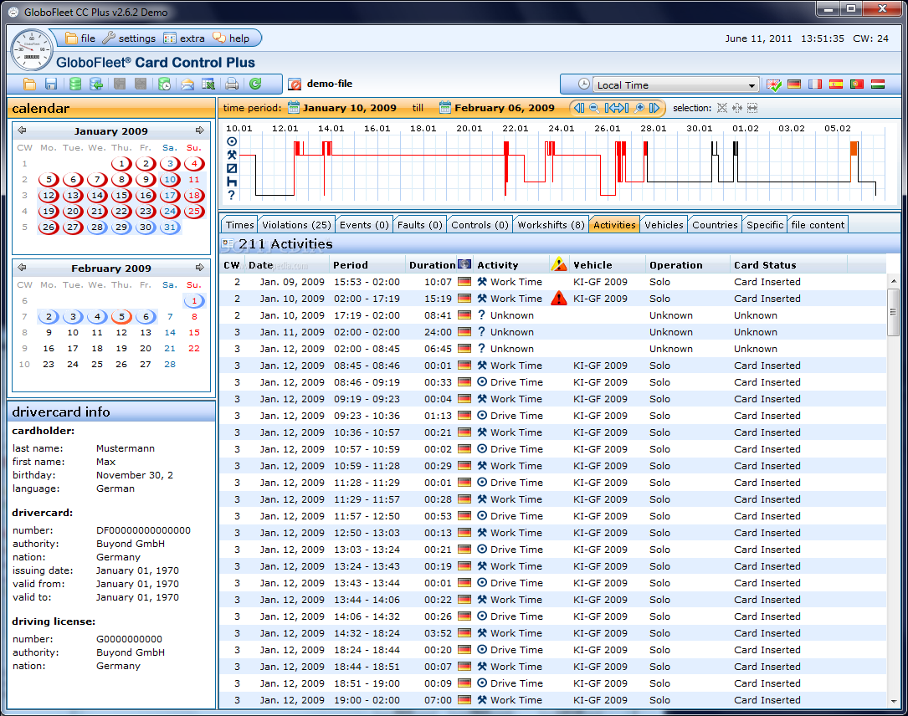Switch to the Vehicles tab
908x716 pixels.
click(x=664, y=224)
